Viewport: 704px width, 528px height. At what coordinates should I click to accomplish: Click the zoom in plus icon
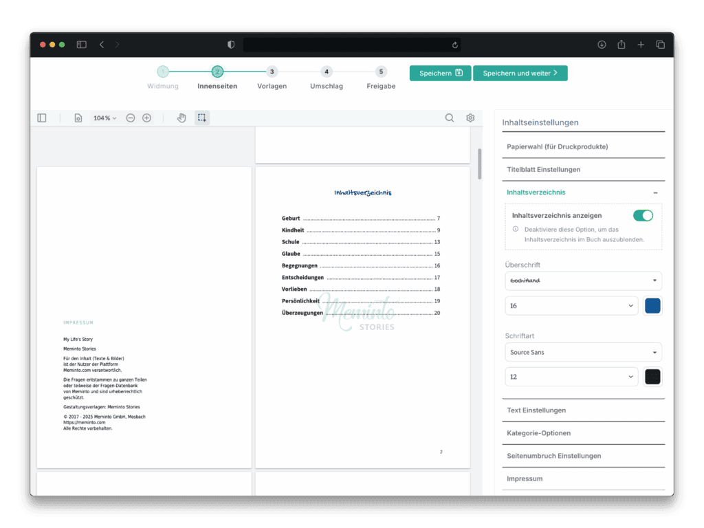click(146, 118)
